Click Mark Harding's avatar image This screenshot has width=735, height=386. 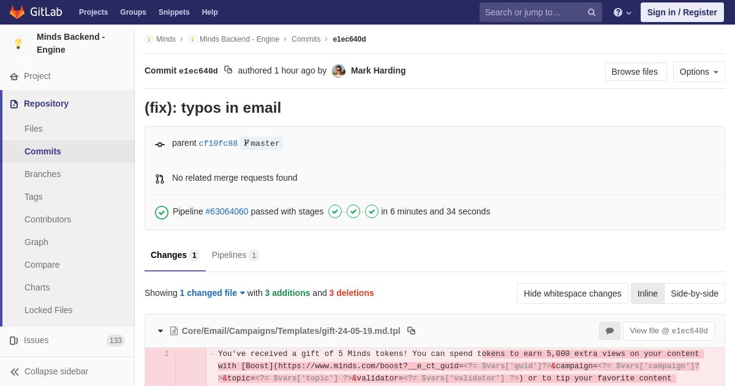click(339, 71)
